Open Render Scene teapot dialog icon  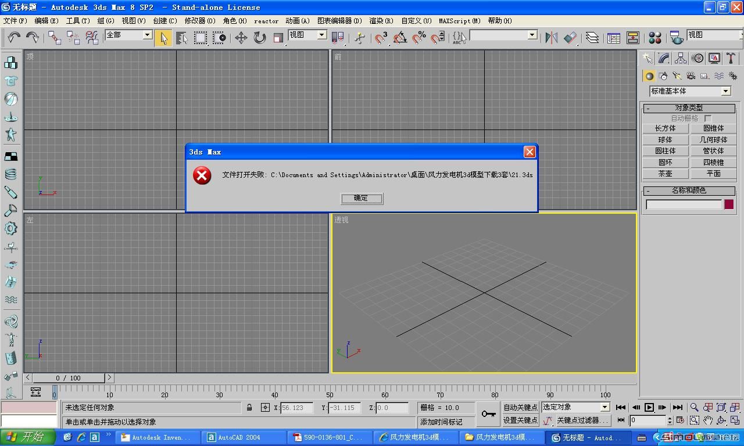pyautogui.click(x=677, y=38)
